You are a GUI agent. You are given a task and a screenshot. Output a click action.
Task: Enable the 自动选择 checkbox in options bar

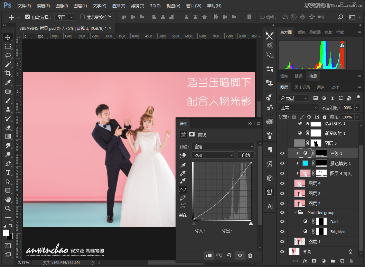27,17
